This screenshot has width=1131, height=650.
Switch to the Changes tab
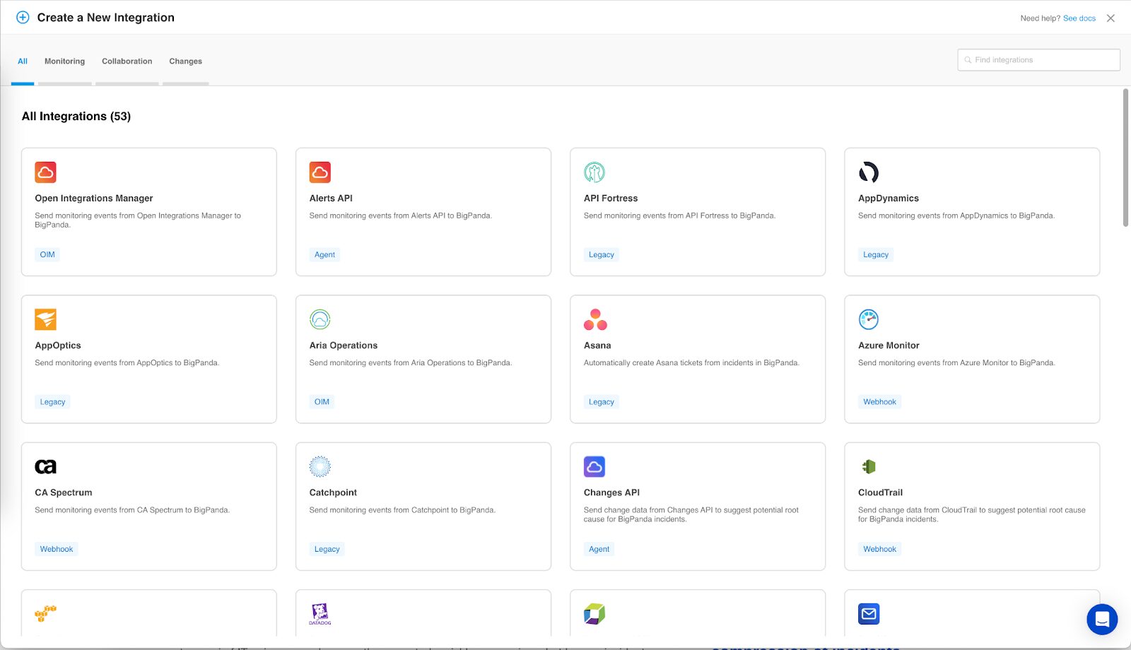[x=185, y=61]
